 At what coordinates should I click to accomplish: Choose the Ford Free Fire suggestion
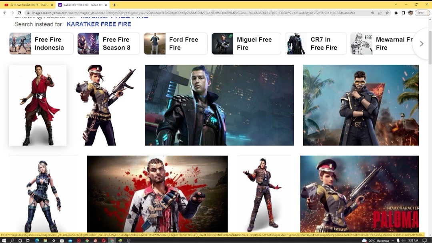[176, 44]
